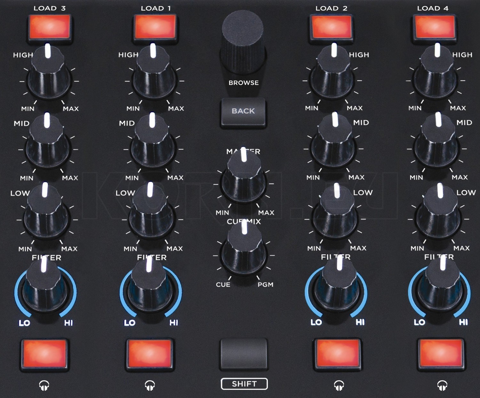The width and height of the screenshot is (480, 398).
Task: Toggle the red cue button in LOAD 2 channel
Action: point(338,354)
